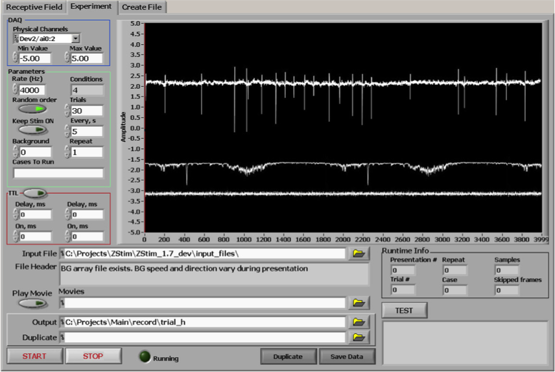The image size is (555, 372).
Task: Open Physical Channels dropdown arrow
Action: [x=76, y=39]
